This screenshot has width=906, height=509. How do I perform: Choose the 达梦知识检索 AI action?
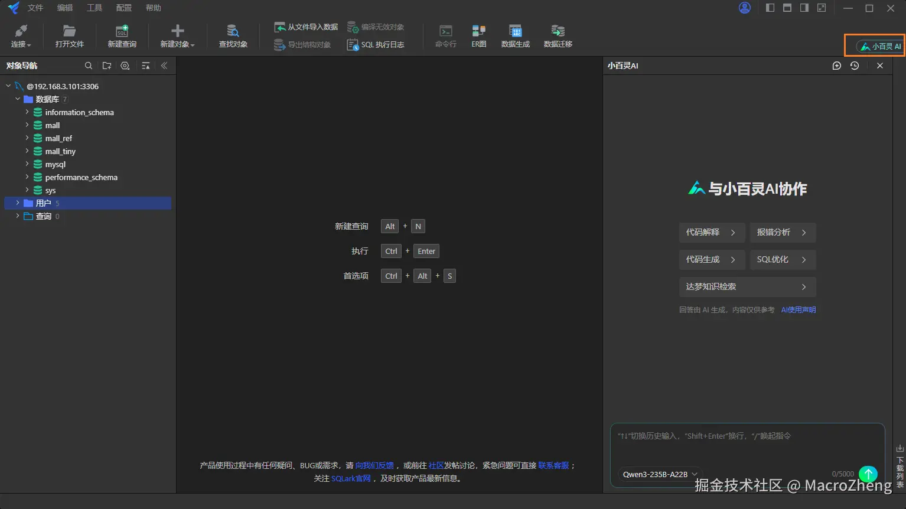click(x=747, y=287)
